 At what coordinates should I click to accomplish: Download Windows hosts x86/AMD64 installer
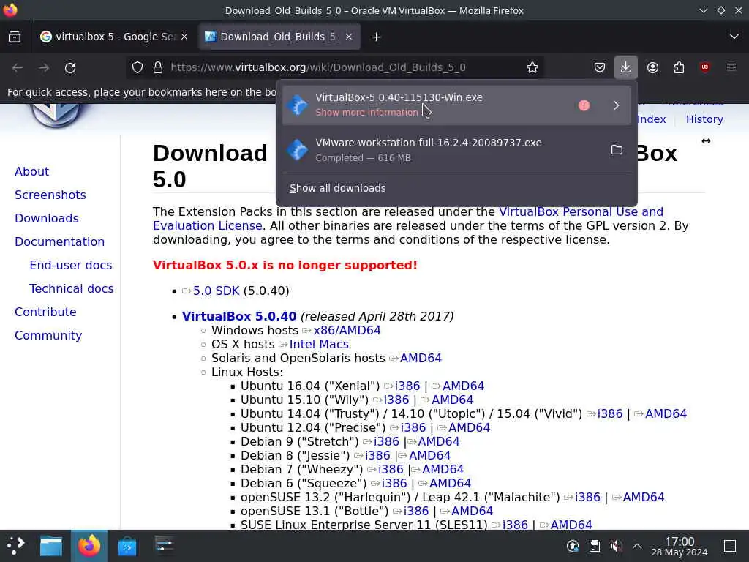[347, 330]
